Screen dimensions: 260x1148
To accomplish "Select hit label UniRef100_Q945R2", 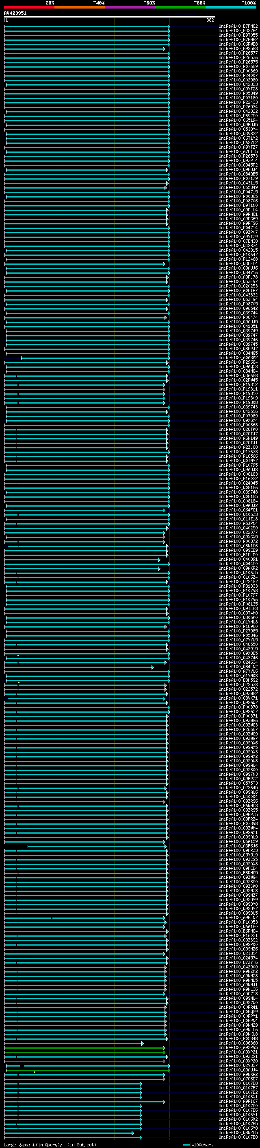I will pyautogui.click(x=238, y=165).
